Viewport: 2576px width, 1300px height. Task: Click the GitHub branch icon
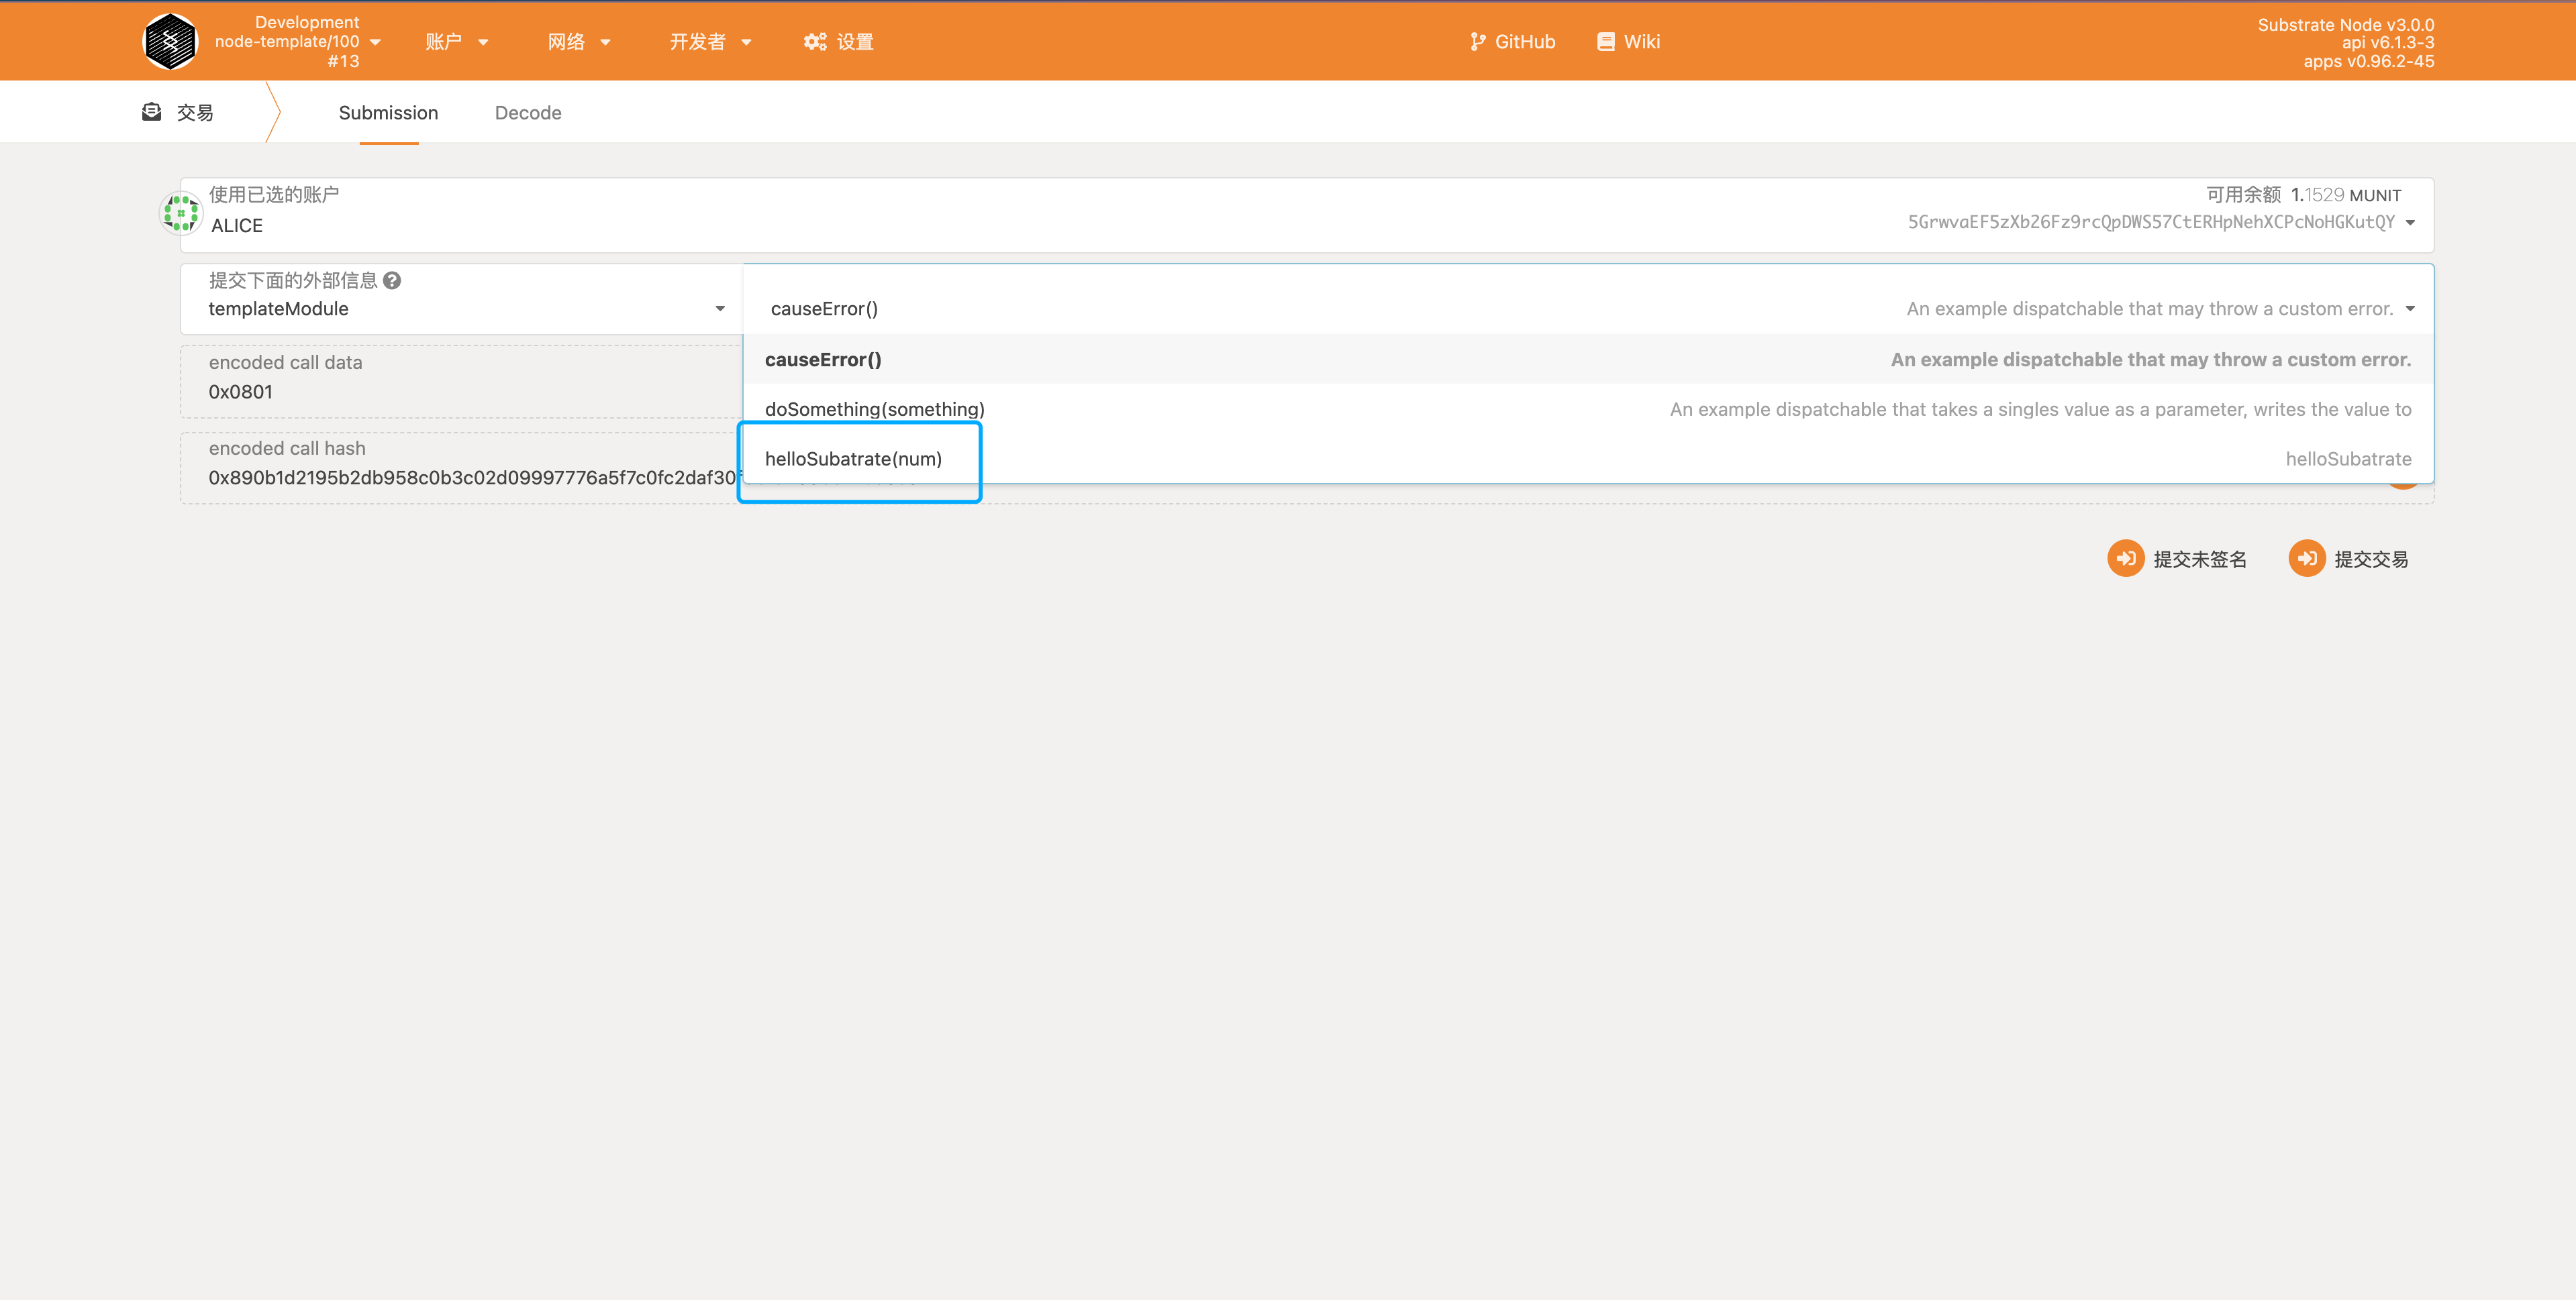pyautogui.click(x=1477, y=41)
